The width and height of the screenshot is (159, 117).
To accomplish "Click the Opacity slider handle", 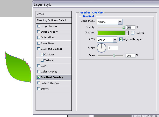I will (x=124, y=27).
